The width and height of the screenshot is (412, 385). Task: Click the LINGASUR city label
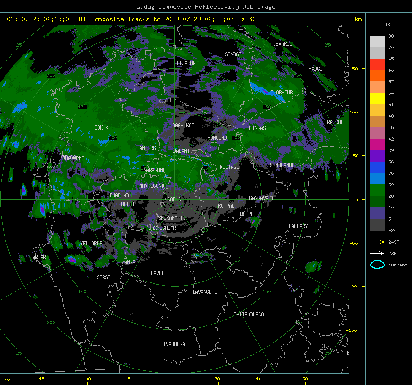[260, 128]
